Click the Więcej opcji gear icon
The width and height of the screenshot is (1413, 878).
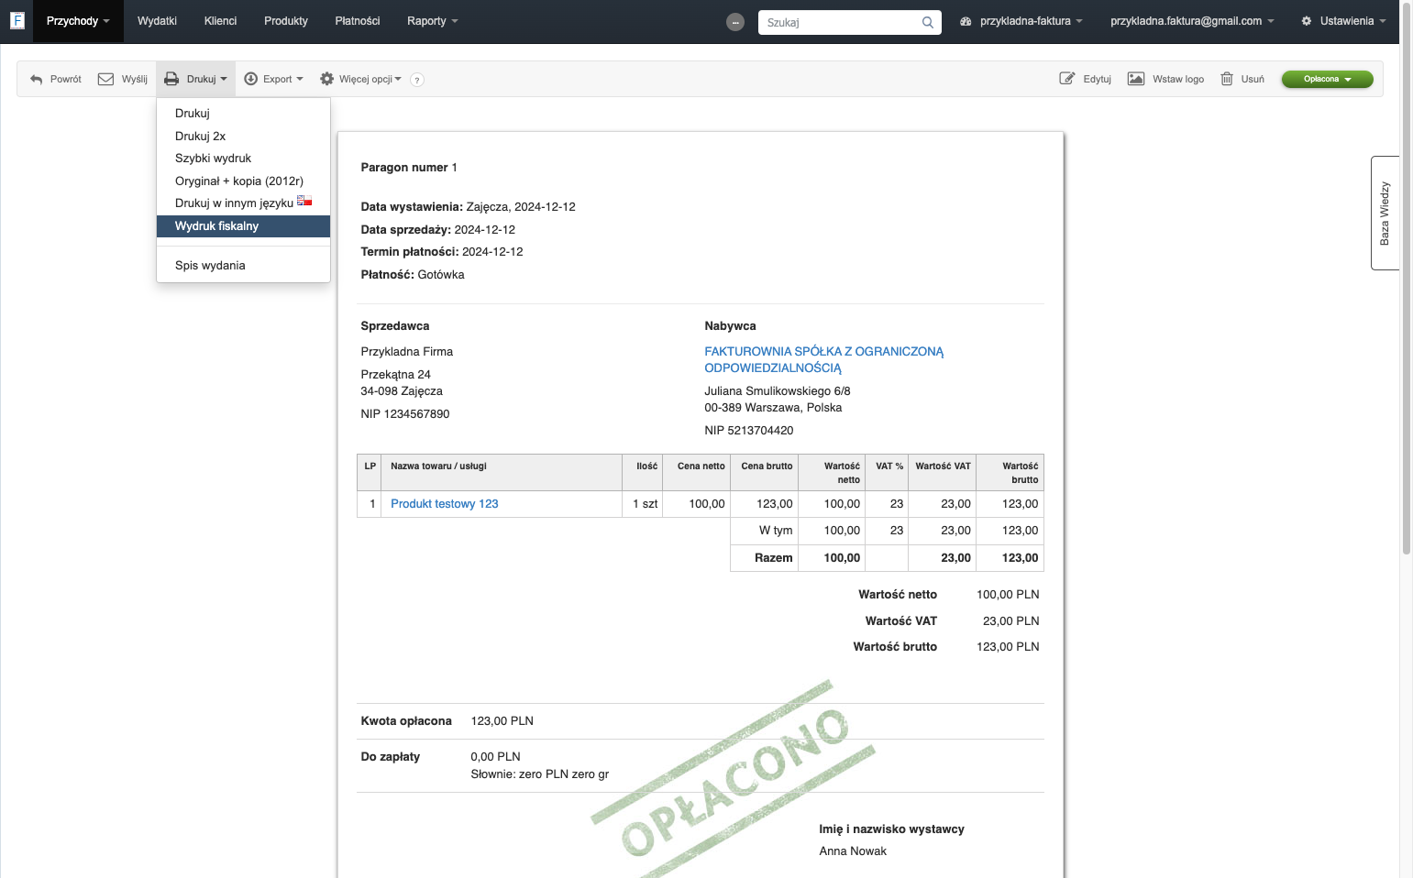(326, 79)
